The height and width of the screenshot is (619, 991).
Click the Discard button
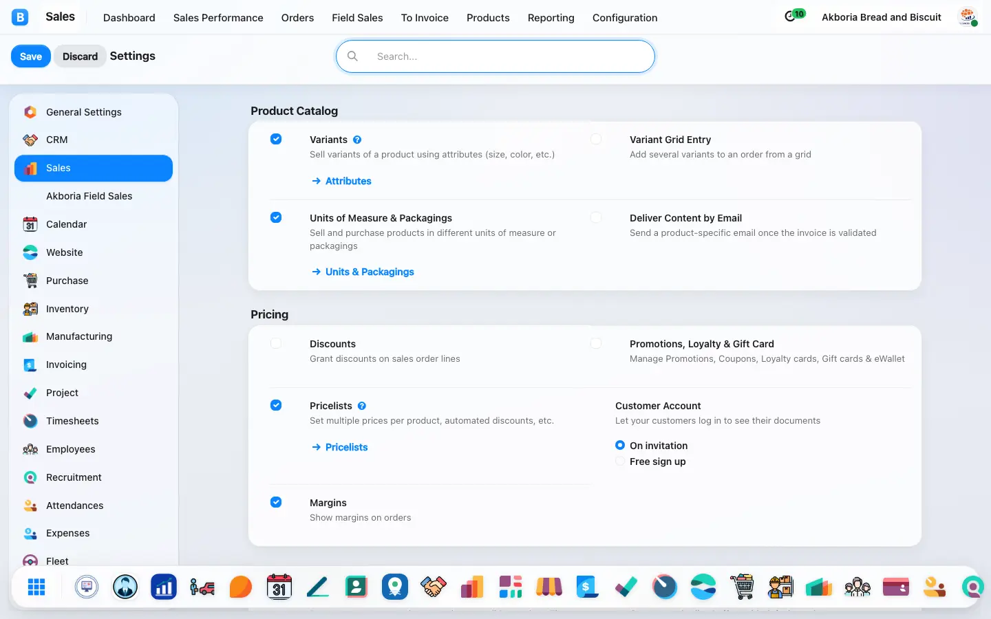point(80,56)
